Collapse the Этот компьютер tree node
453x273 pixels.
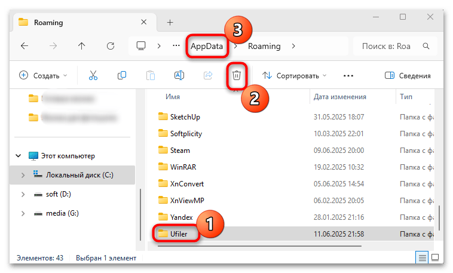click(18, 156)
